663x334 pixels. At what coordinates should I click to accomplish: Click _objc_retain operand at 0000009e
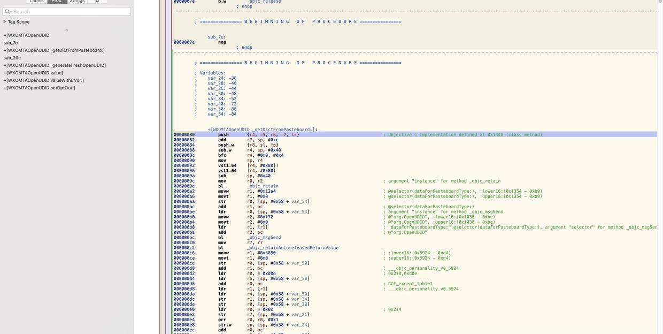(263, 186)
